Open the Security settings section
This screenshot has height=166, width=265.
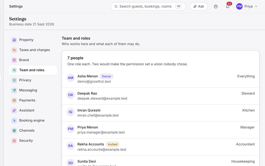(33, 141)
